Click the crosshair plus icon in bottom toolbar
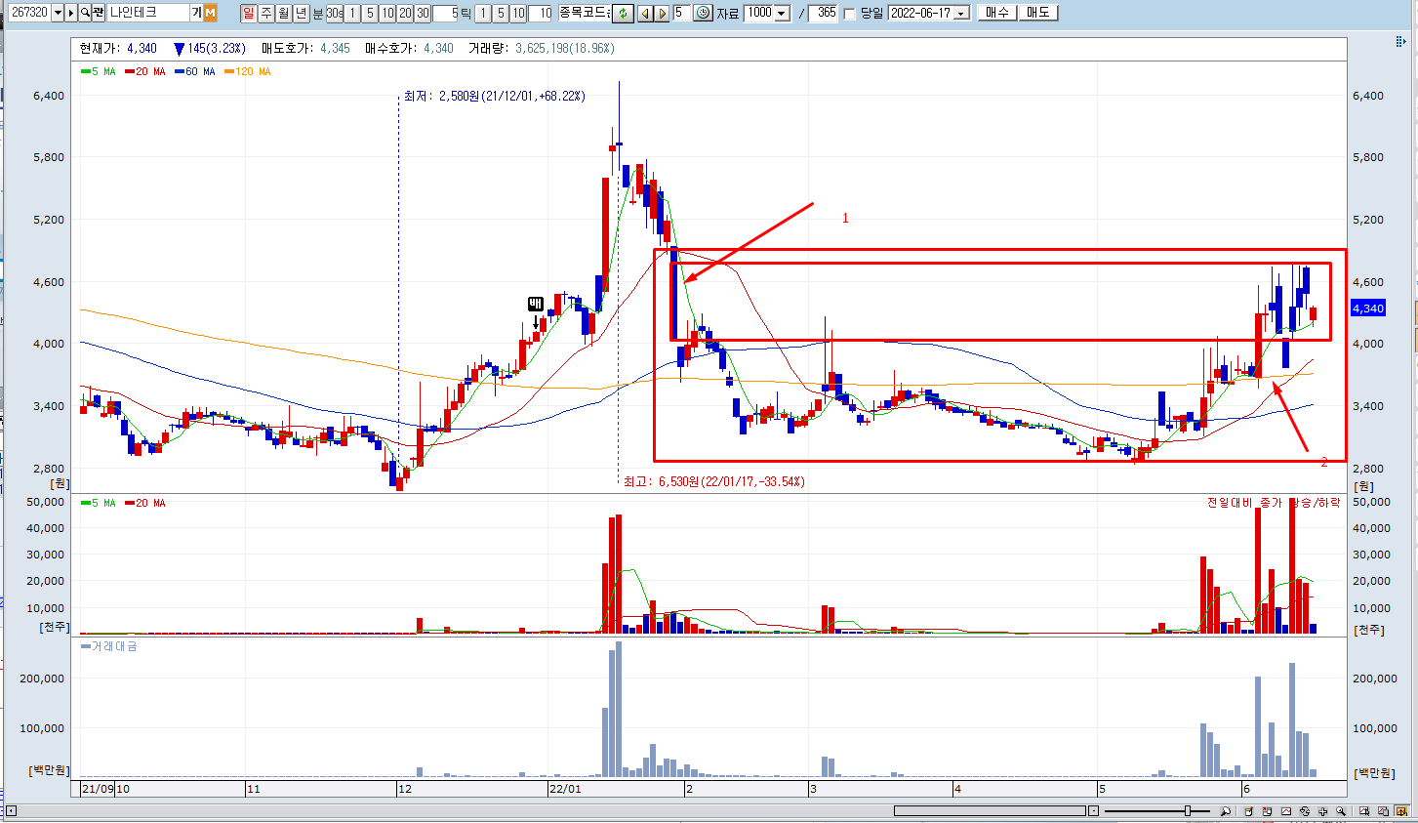The width and height of the screenshot is (1418, 823). click(x=1323, y=811)
